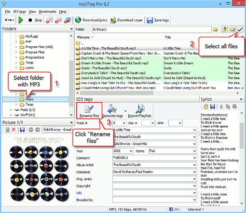Screen dimensions: 246x213
Task: Close the Picture panel
Action: [x=72, y=123]
